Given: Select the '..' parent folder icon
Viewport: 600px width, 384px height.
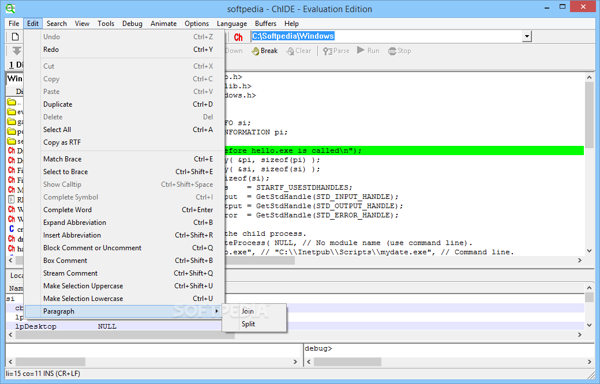Looking at the screenshot, I should tap(12, 102).
